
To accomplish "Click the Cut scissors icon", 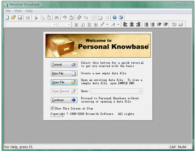I will click(x=36, y=17).
